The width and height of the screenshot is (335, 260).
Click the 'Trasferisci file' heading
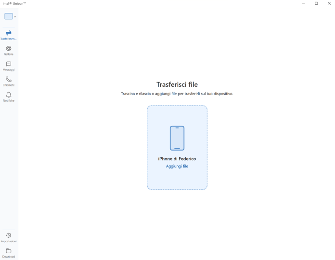[177, 84]
